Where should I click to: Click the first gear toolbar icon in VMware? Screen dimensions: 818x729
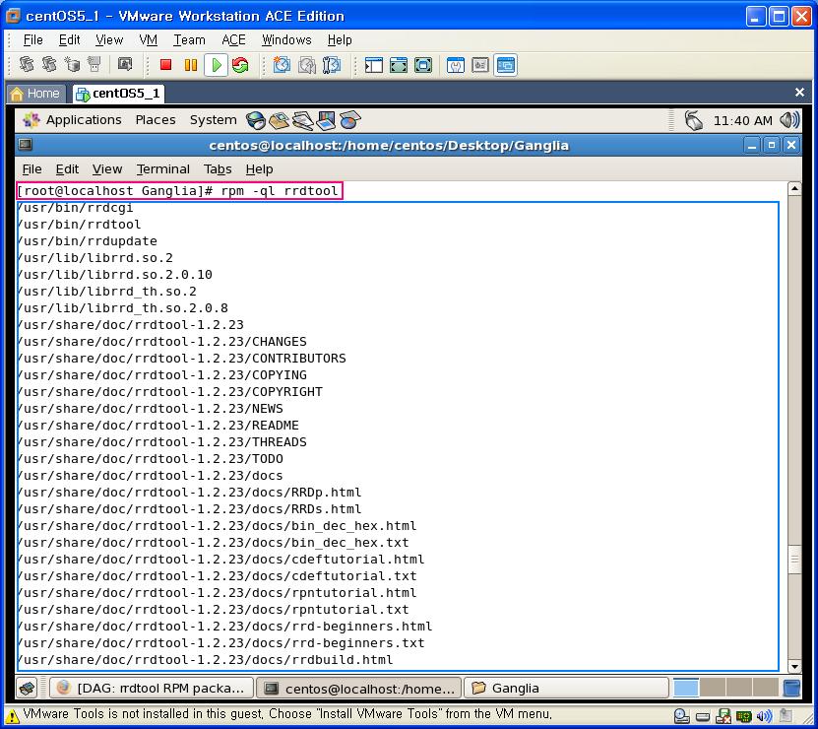click(27, 64)
